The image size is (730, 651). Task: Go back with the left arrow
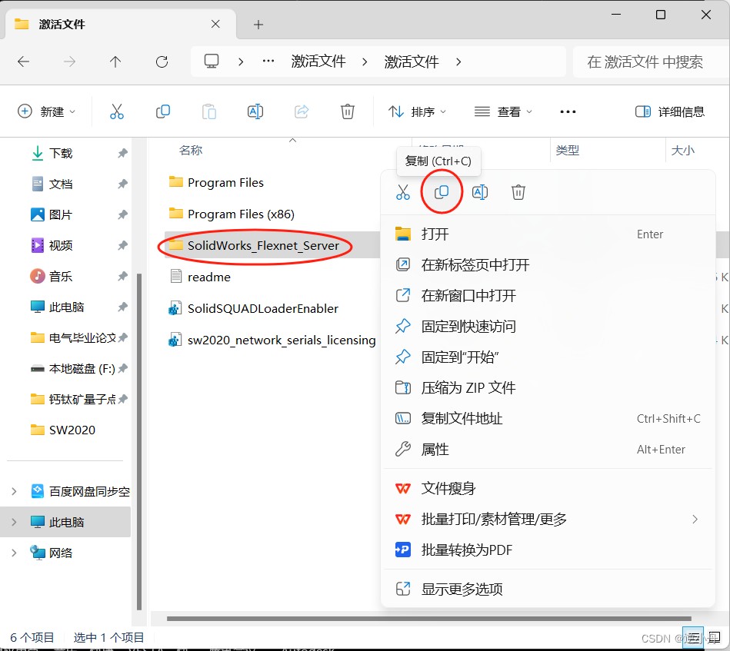click(x=23, y=61)
